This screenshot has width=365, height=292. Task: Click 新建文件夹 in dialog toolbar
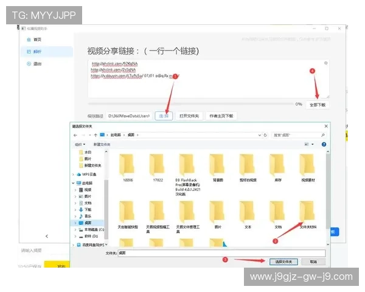(x=102, y=144)
